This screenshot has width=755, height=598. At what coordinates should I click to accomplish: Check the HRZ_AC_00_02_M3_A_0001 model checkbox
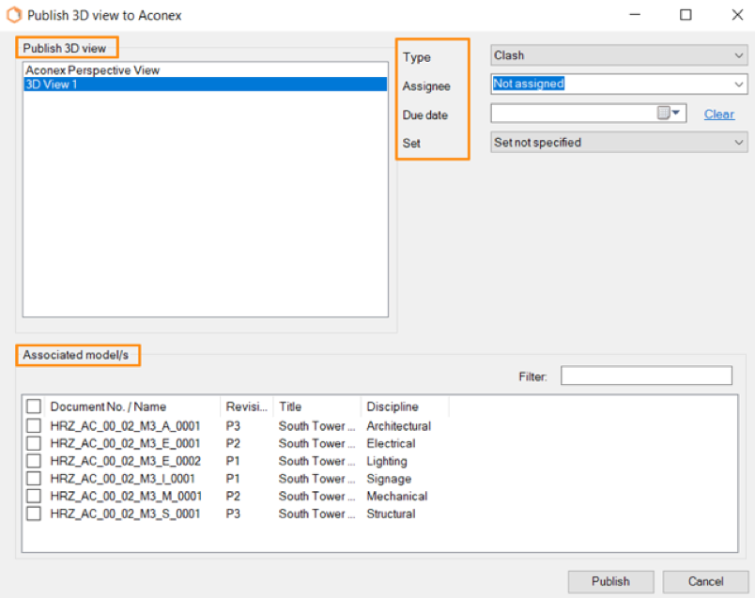(34, 425)
